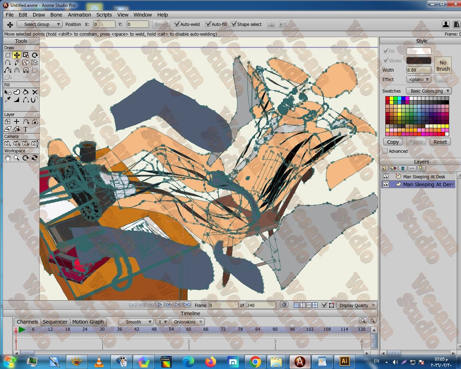This screenshot has width=461, height=369.
Task: Switch to the four-pane view layout
Action: (315, 305)
